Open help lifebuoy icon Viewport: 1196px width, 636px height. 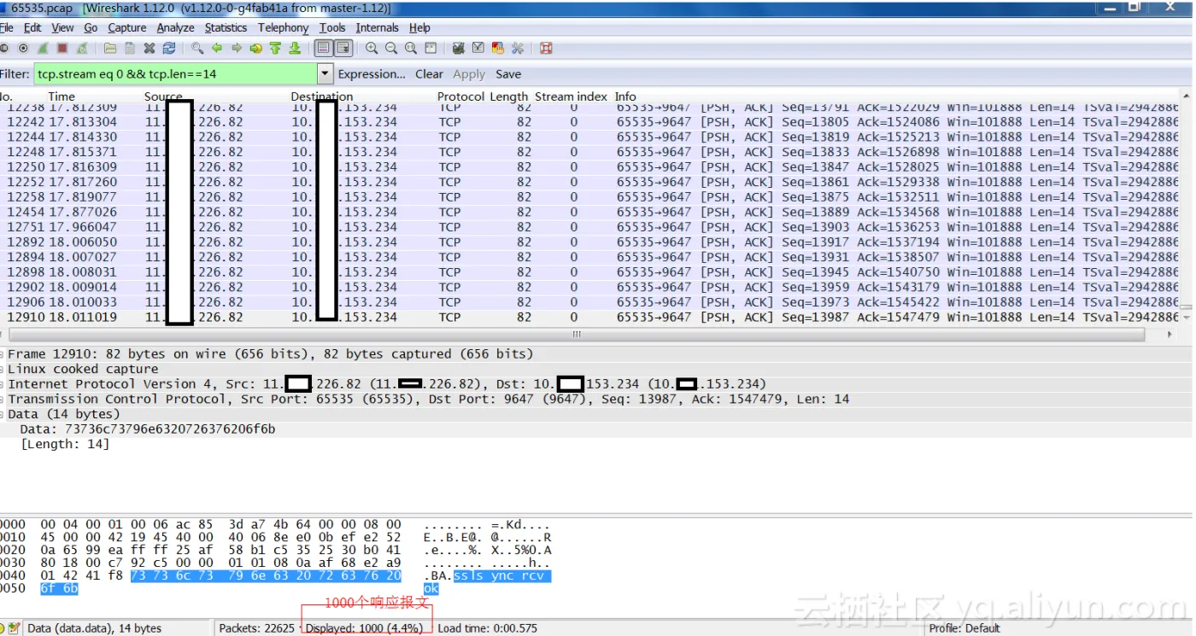pos(546,49)
